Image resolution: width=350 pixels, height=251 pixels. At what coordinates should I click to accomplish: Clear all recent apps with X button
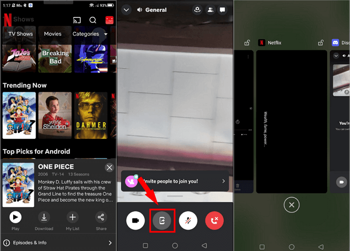(292, 205)
